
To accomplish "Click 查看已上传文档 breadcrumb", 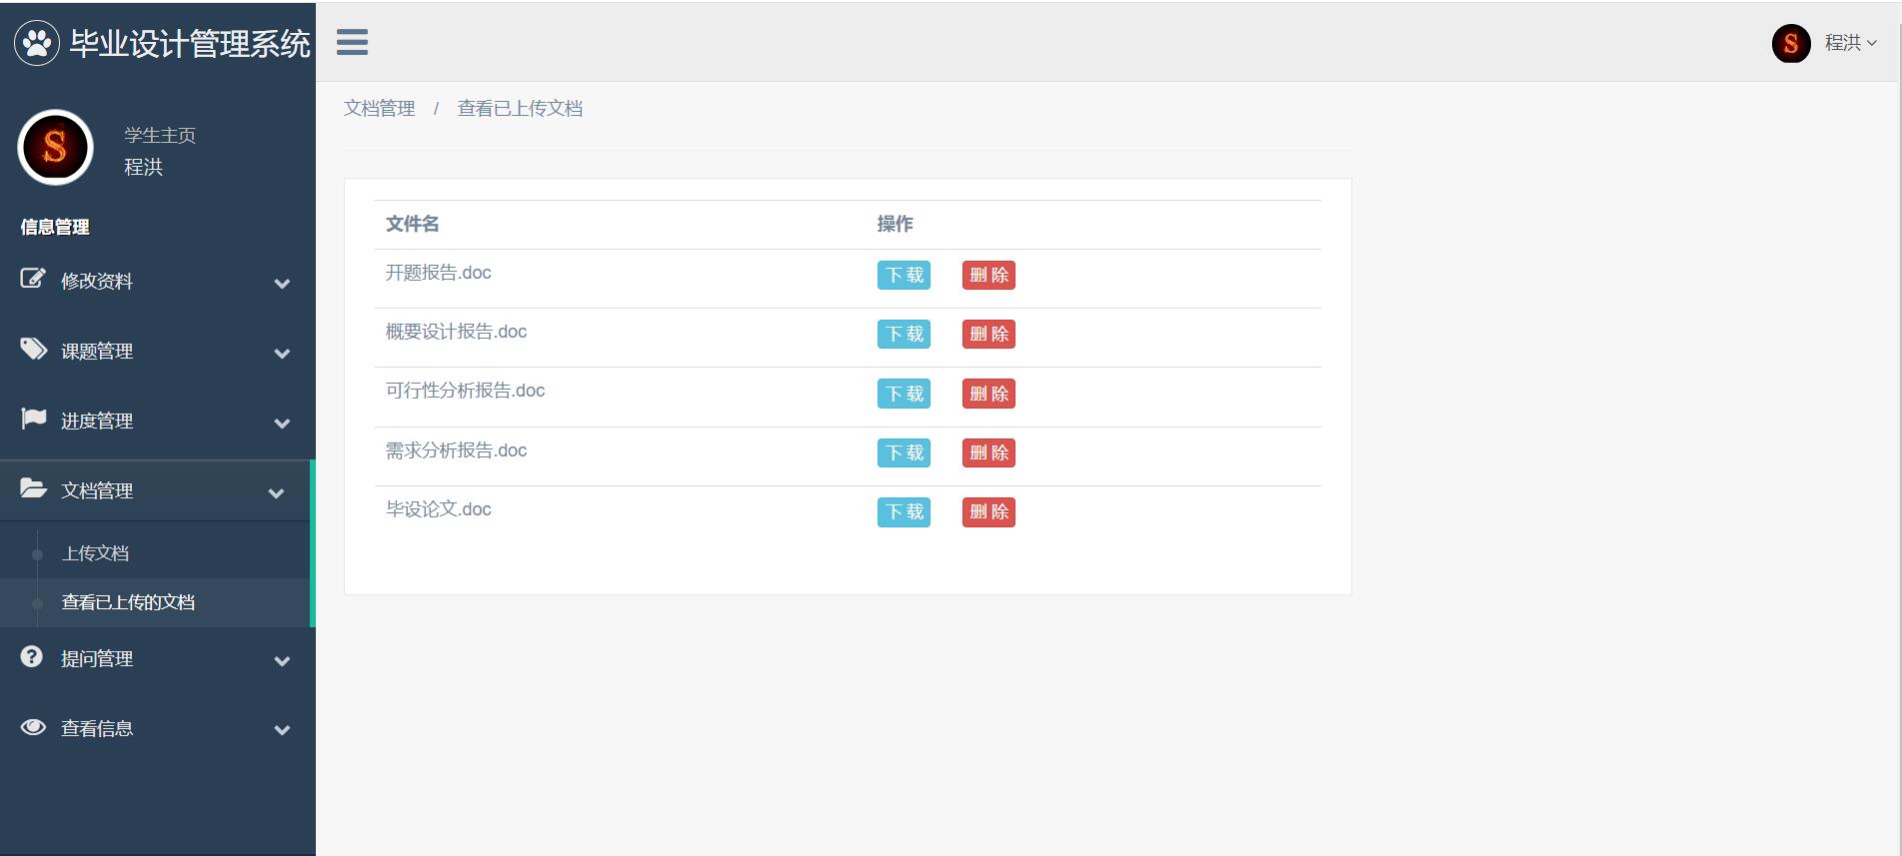I will pos(520,108).
